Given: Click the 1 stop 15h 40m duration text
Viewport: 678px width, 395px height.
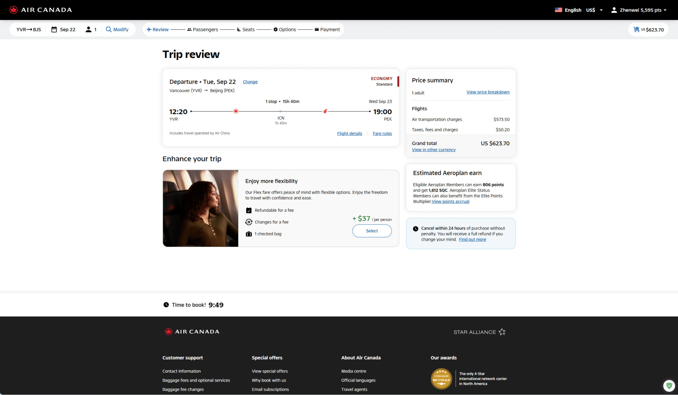Looking at the screenshot, I should click(x=282, y=102).
